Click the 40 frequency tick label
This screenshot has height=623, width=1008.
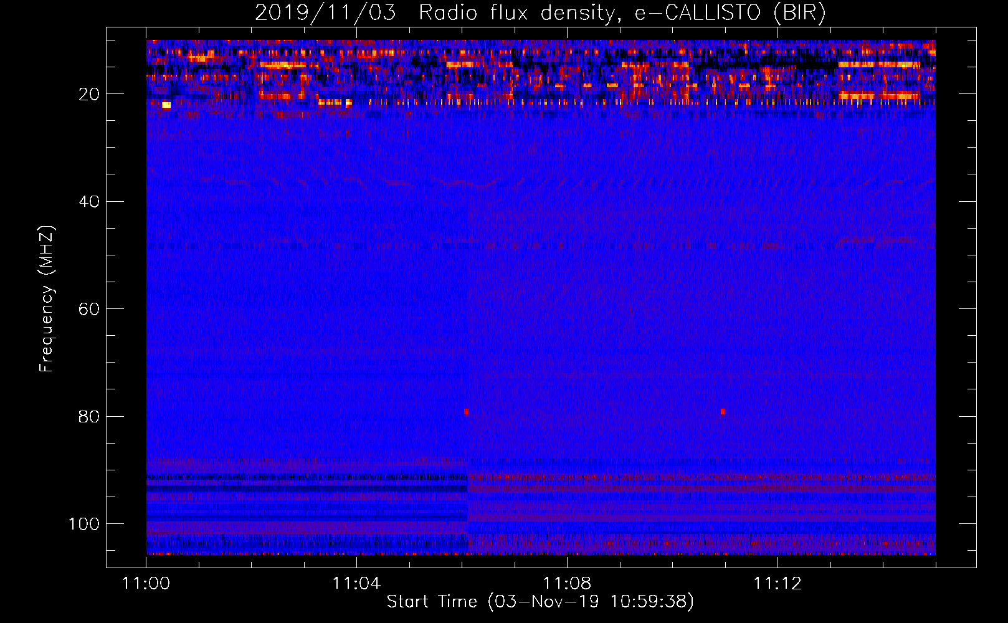point(89,202)
